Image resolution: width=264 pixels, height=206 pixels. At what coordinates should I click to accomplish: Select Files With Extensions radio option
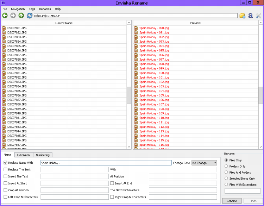coord(226,185)
